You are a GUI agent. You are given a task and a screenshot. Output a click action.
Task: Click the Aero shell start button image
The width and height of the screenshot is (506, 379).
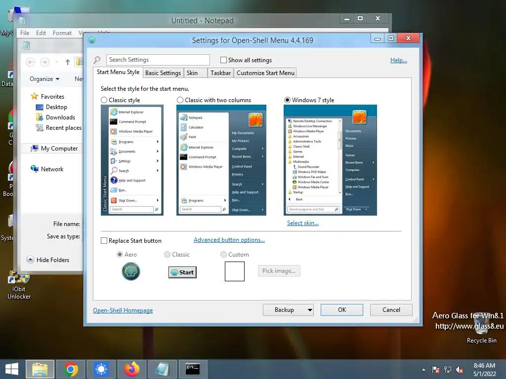click(130, 271)
